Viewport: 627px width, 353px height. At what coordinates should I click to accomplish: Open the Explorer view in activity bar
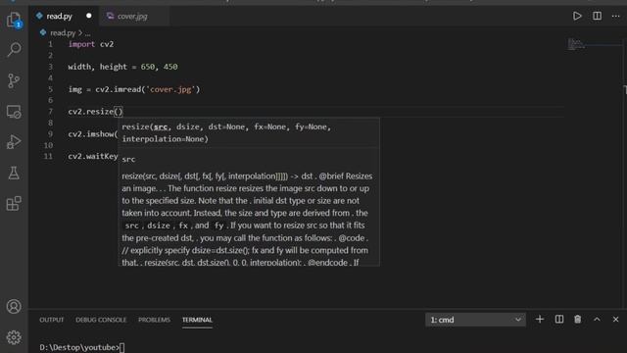pyautogui.click(x=14, y=20)
